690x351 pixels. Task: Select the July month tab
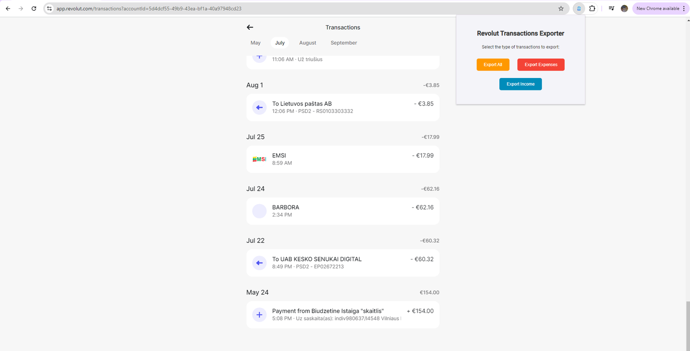[x=280, y=43]
